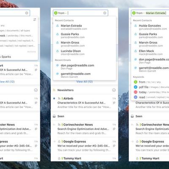Click Marian Estrada's contact icon in the middle list
Viewport: 169px width, 169px height.
pyautogui.click(x=57, y=26)
